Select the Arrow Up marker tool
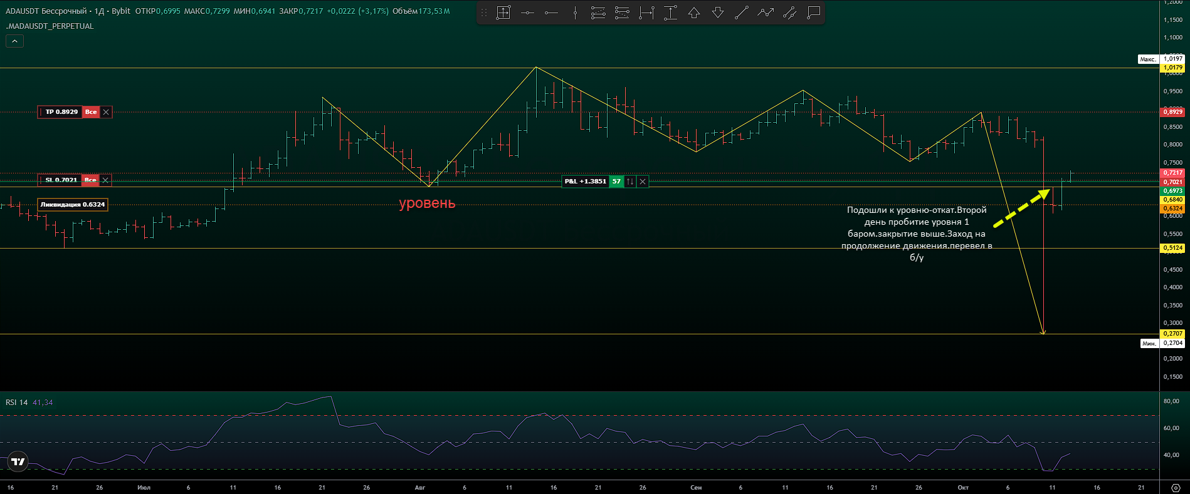Image resolution: width=1190 pixels, height=494 pixels. (x=694, y=13)
